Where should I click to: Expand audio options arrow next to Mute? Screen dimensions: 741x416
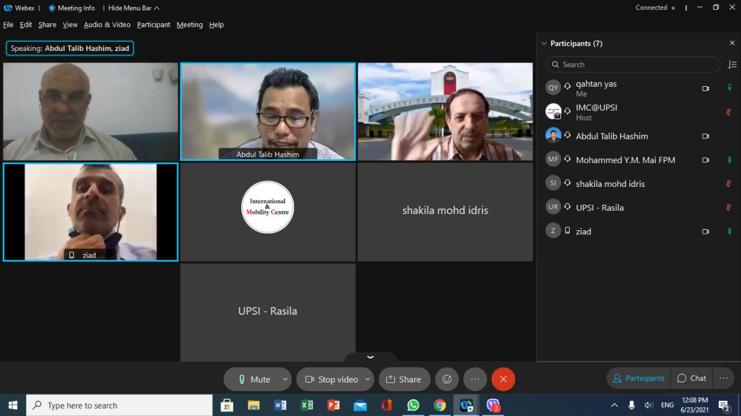[x=285, y=379]
